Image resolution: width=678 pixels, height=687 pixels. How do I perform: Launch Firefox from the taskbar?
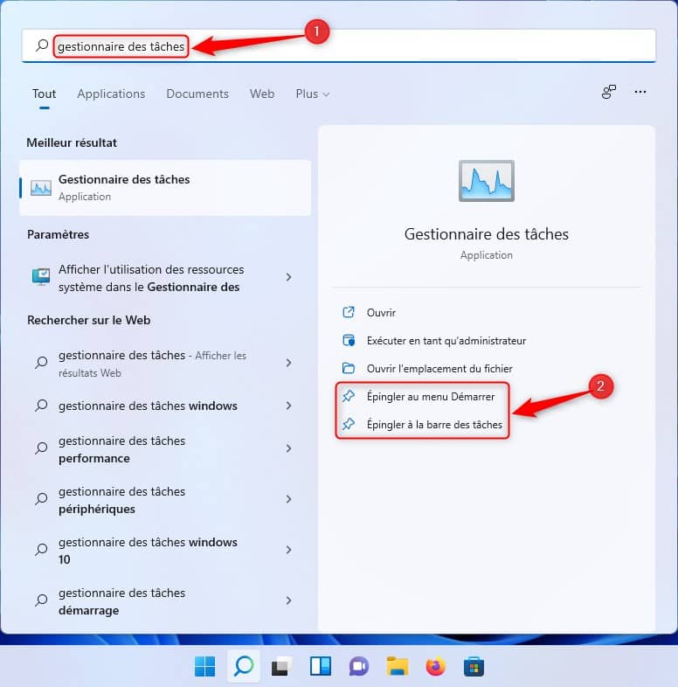pyautogui.click(x=435, y=666)
